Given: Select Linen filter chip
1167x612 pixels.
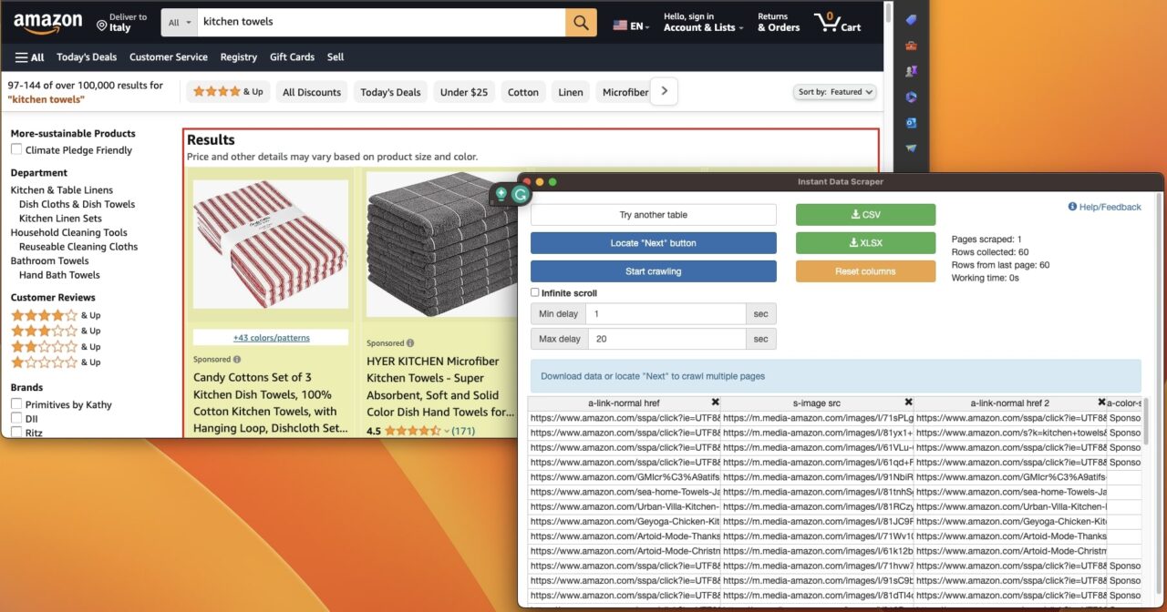Looking at the screenshot, I should click(571, 92).
